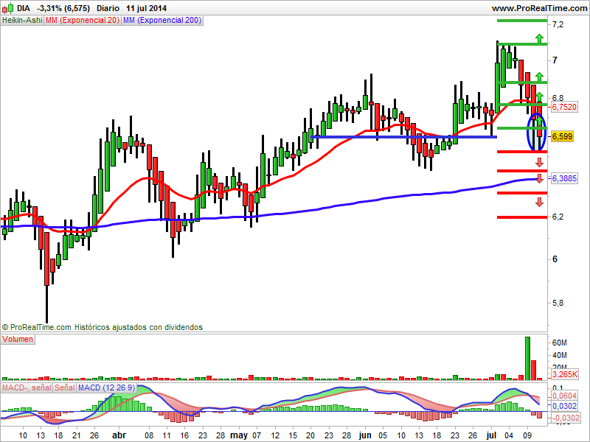Click the tallest green volume bar
The height and width of the screenshot is (442, 590).
(x=527, y=359)
